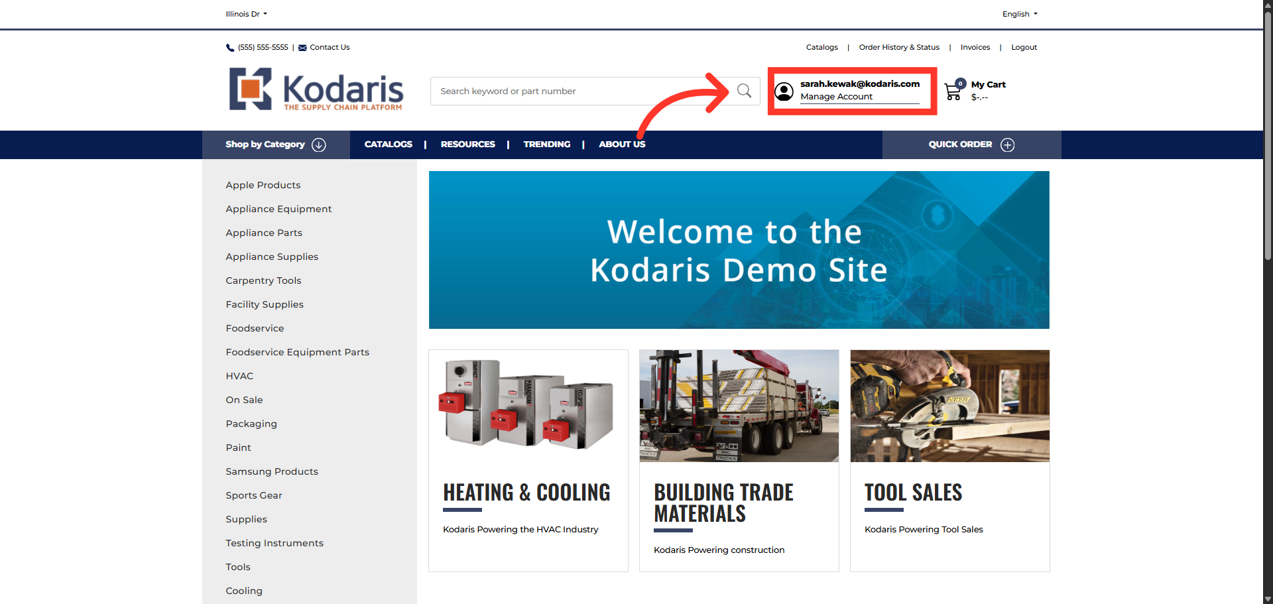The image size is (1273, 604).
Task: Click the Welcome to Kodaris Demo Site banner
Action: click(739, 250)
